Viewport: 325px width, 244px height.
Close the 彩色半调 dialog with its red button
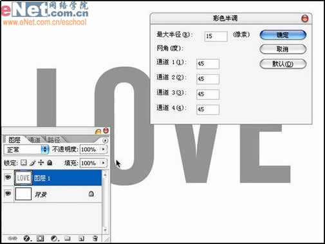[305, 19]
